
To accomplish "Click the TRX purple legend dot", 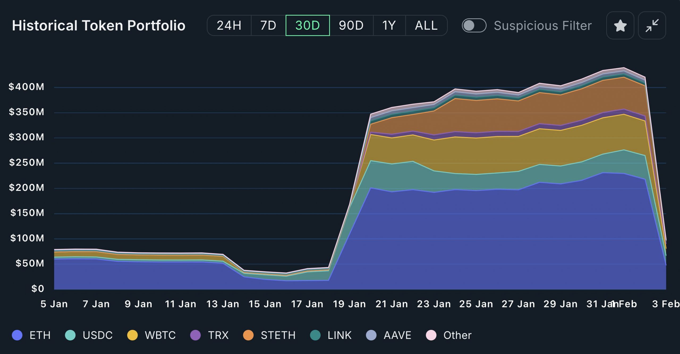I will tap(195, 335).
